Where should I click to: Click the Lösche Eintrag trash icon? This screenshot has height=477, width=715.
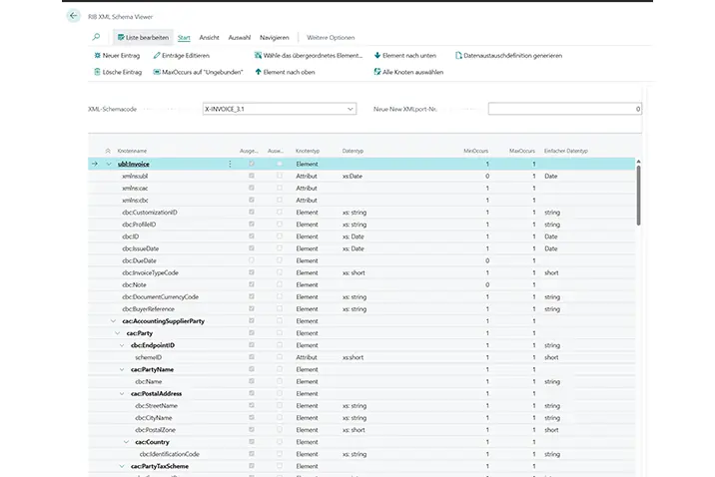[x=97, y=72]
